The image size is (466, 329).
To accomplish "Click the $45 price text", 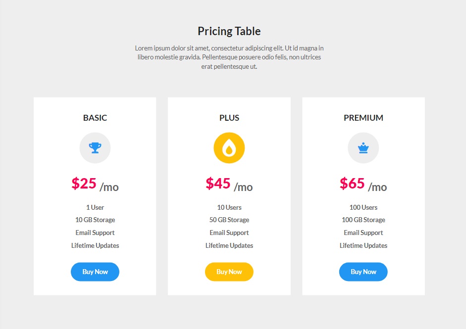I will [x=218, y=184].
